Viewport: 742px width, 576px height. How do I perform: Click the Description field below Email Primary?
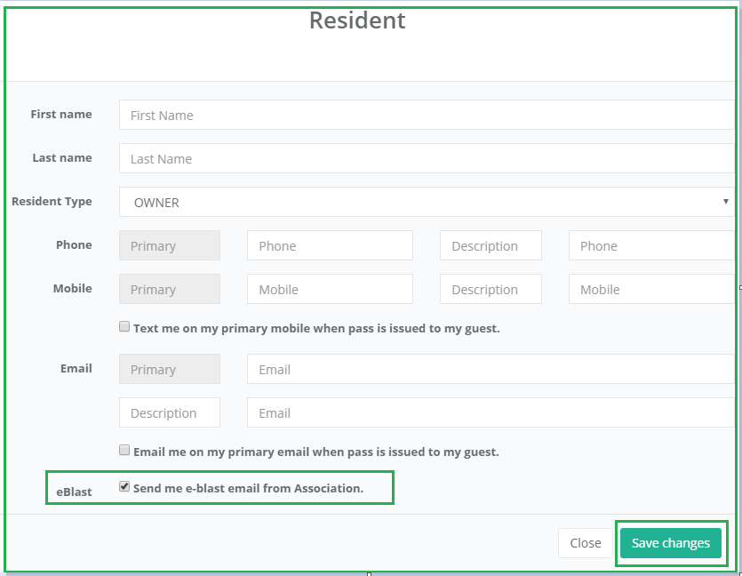(170, 412)
